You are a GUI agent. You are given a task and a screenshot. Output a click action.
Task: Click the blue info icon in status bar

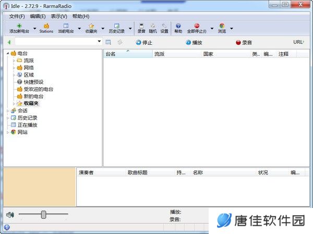pyautogui.click(x=7, y=227)
